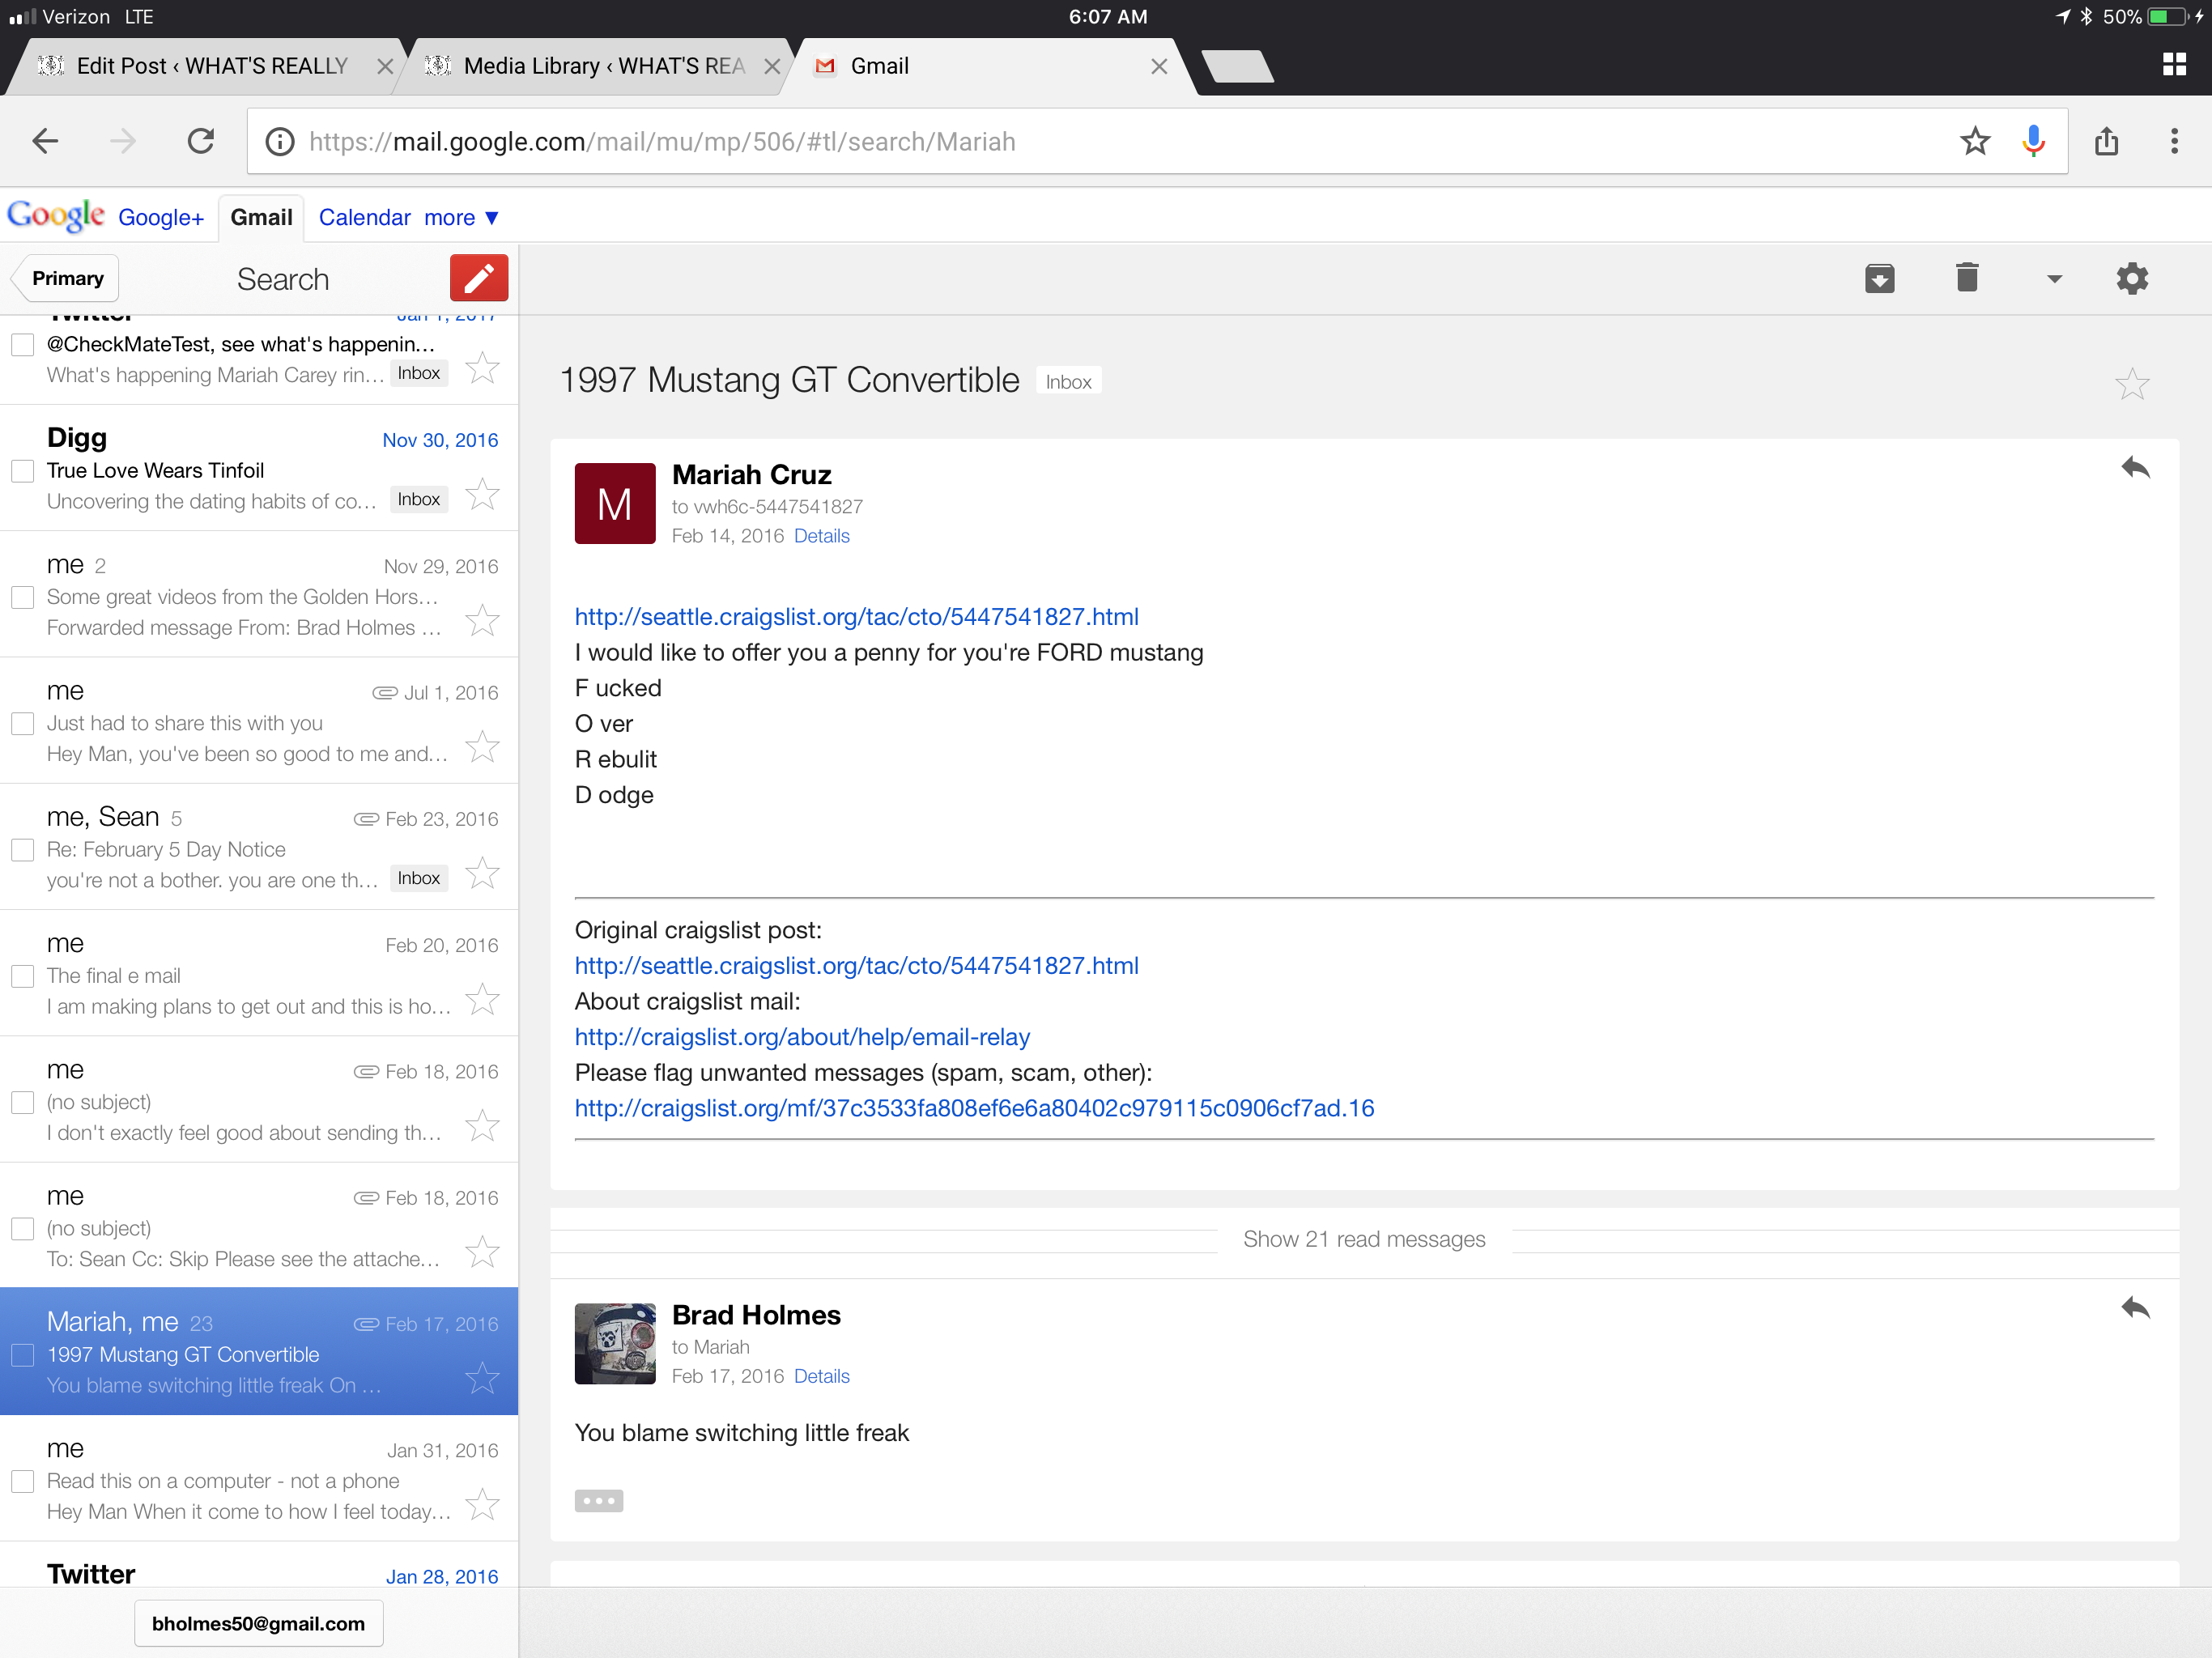Open Calendar from Google bar
This screenshot has height=1658, width=2212.
pos(364,217)
